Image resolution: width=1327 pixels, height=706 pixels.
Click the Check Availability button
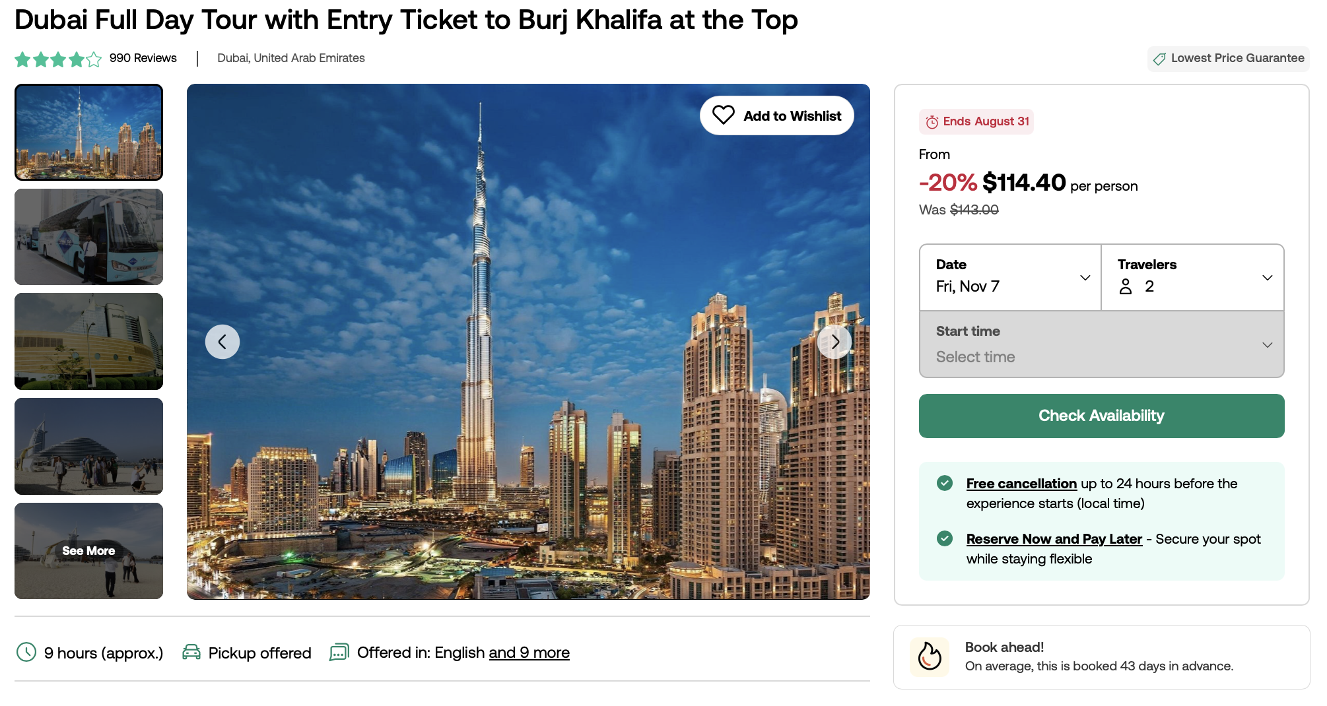coord(1102,416)
